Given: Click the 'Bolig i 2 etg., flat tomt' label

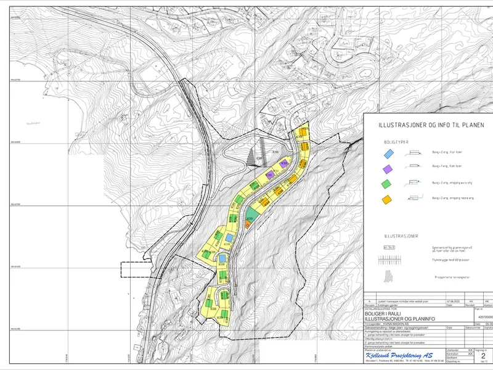Looking at the screenshot, I should (x=447, y=152).
